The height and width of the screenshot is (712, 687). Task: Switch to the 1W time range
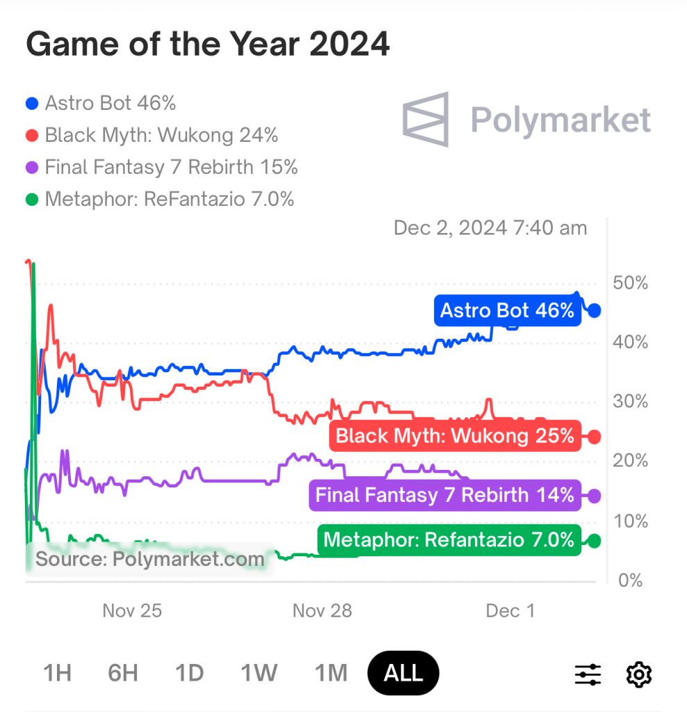[259, 673]
